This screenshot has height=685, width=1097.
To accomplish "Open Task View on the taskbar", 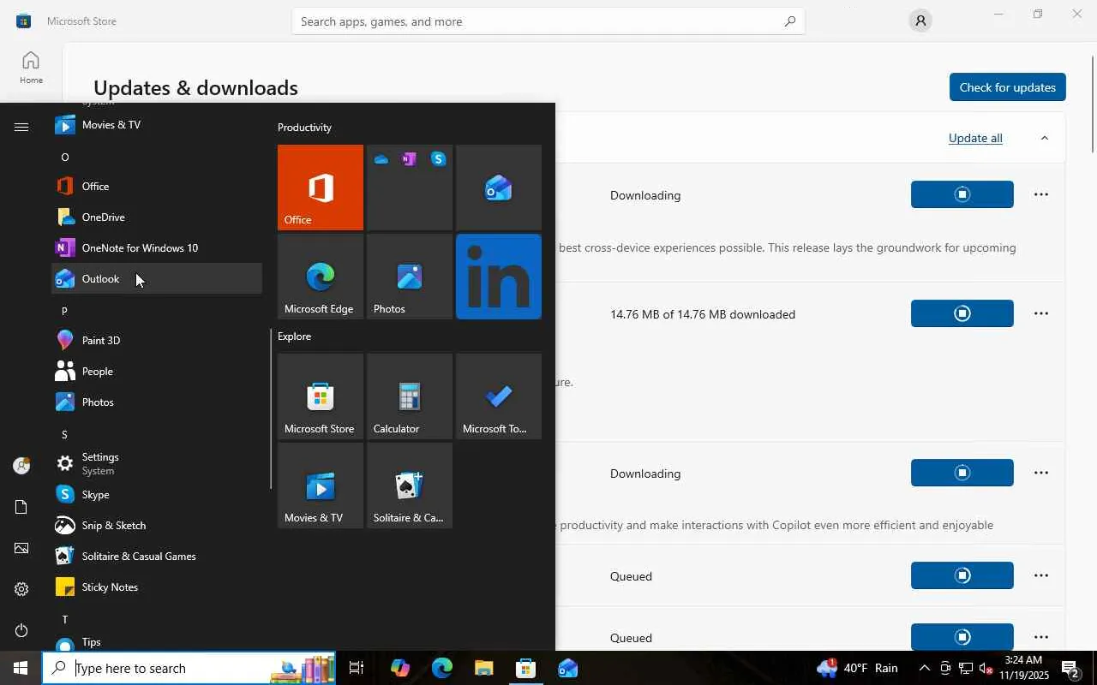I will [x=357, y=668].
